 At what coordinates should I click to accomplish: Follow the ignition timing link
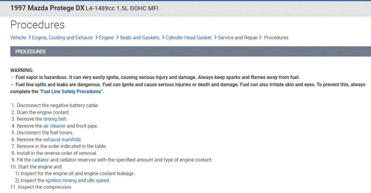coord(61,180)
